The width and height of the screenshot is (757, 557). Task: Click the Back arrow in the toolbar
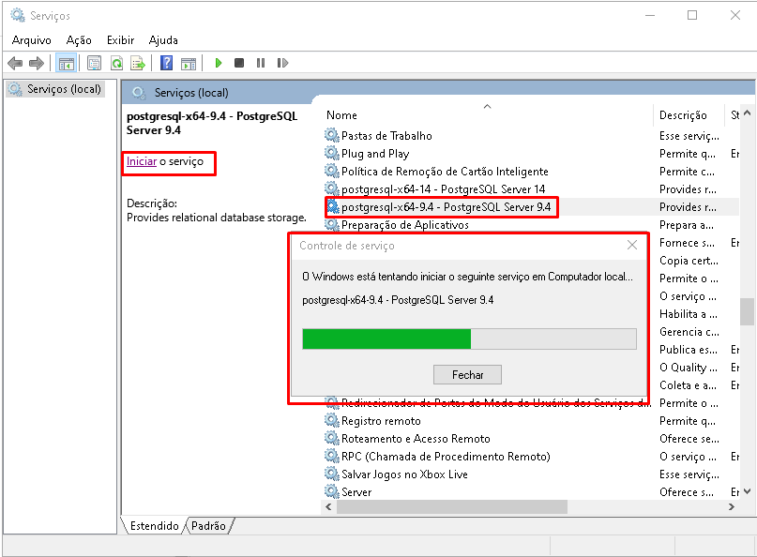15,63
